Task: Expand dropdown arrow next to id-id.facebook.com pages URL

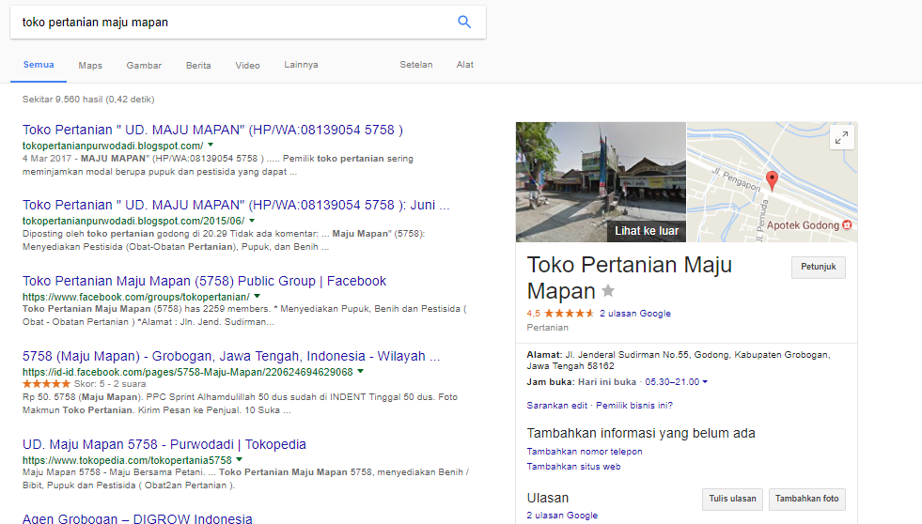Action: coord(361,371)
